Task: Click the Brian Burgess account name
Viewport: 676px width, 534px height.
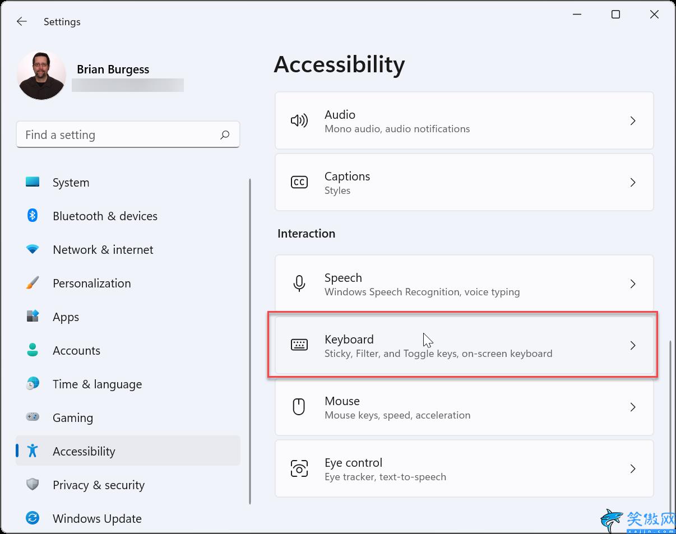Action: (x=113, y=69)
